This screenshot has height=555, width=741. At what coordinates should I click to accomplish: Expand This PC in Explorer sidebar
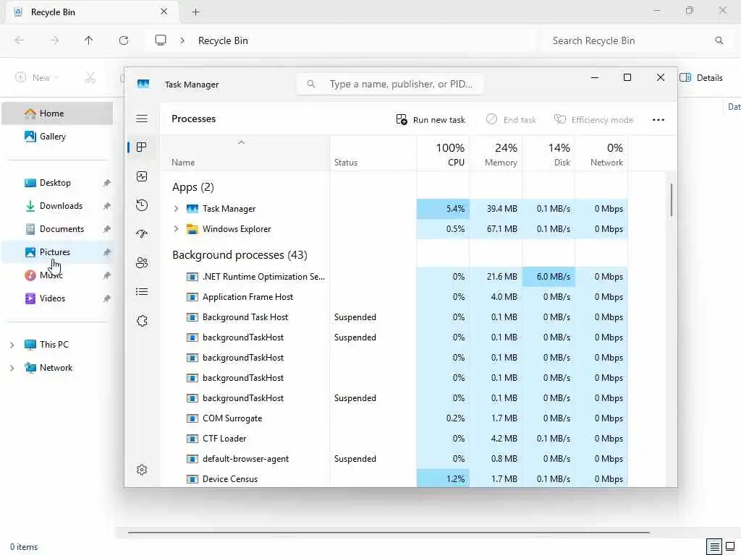coord(12,345)
